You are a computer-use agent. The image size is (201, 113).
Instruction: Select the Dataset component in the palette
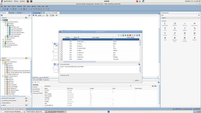(x=175, y=24)
